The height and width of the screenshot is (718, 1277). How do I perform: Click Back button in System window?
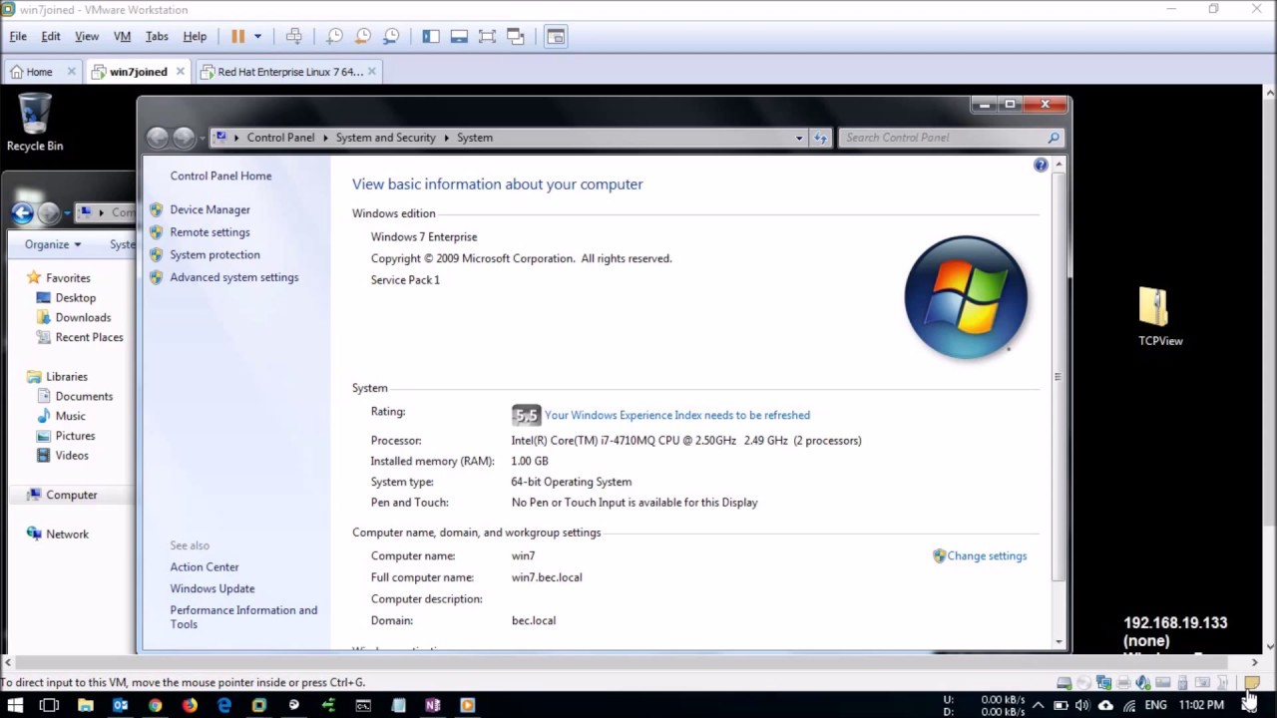(x=158, y=138)
